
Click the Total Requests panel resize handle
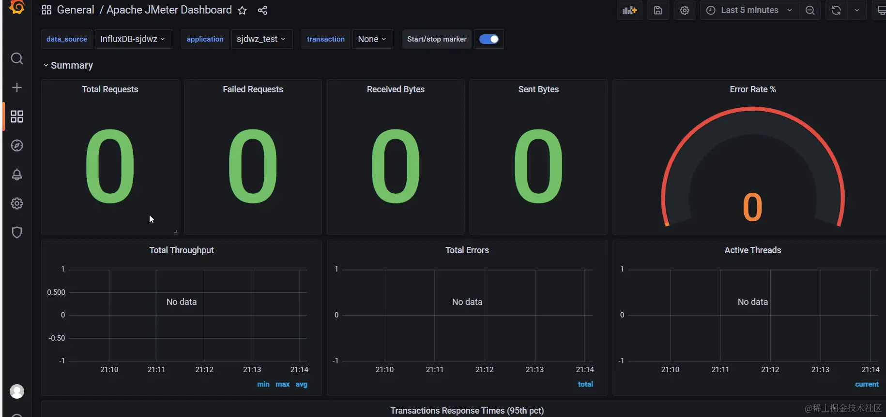click(x=176, y=231)
